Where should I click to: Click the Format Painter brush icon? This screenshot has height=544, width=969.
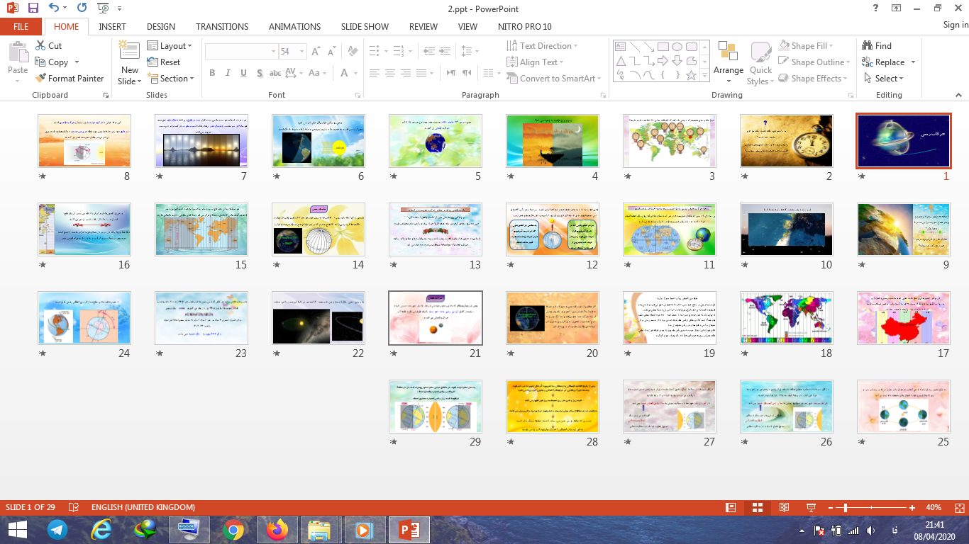click(40, 79)
